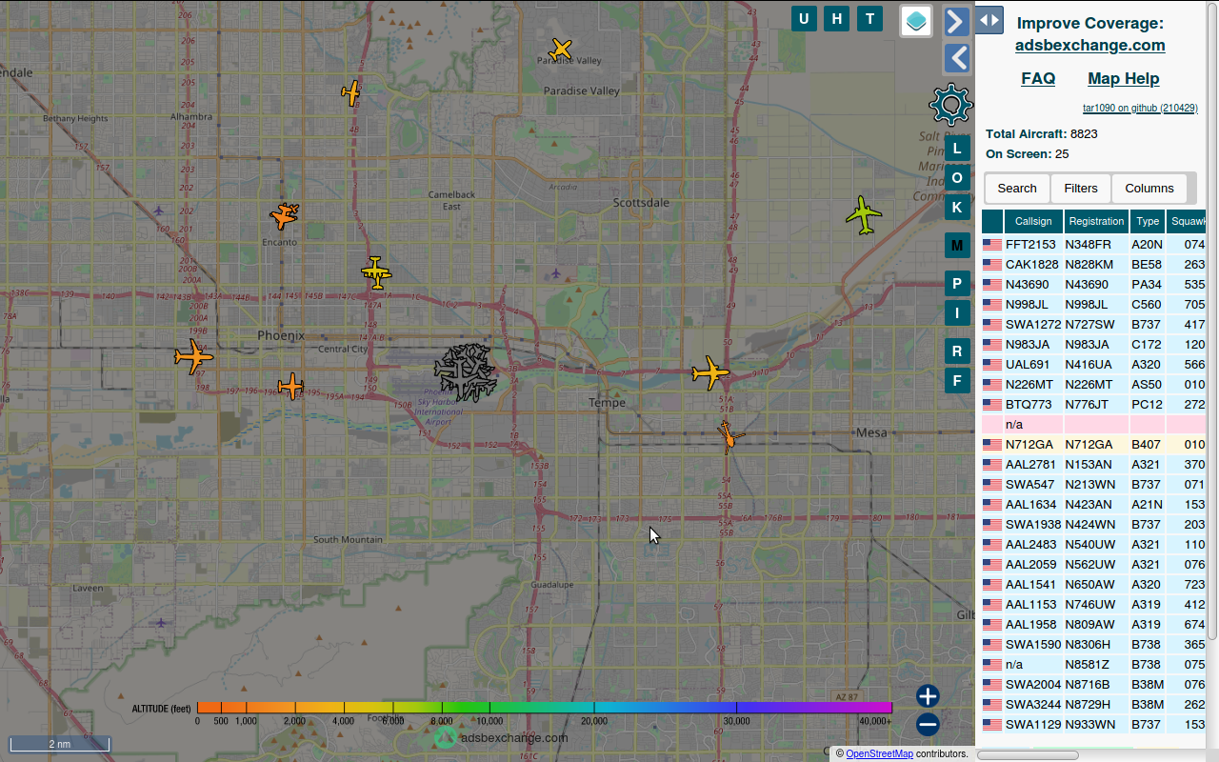1219x762 pixels.
Task: Zoom in with plus button
Action: coord(928,696)
